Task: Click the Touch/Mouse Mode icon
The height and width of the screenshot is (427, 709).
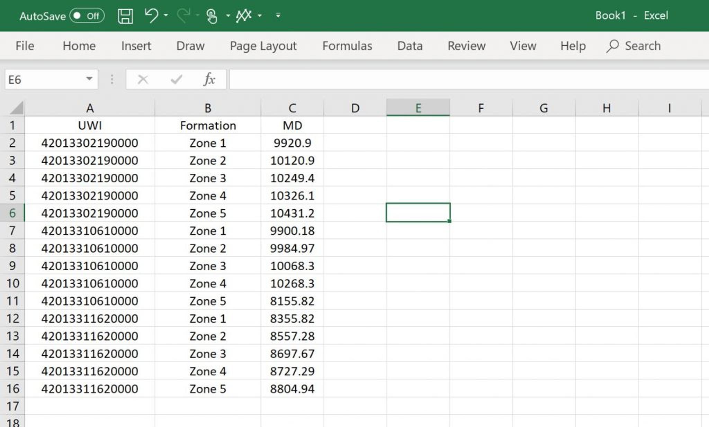Action: pos(212,16)
